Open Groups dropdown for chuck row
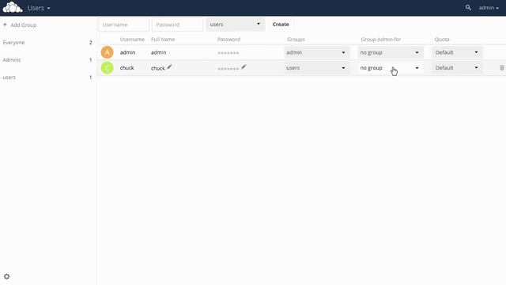The width and height of the screenshot is (506, 285). click(x=316, y=68)
